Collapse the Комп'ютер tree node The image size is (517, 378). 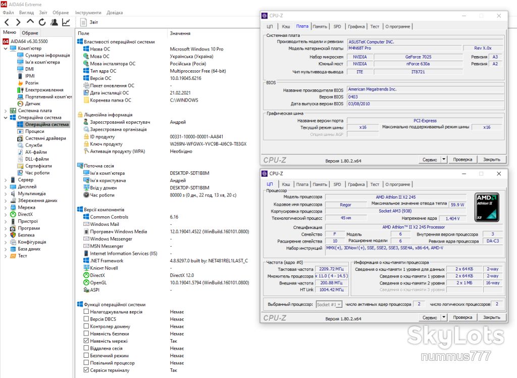[6, 49]
